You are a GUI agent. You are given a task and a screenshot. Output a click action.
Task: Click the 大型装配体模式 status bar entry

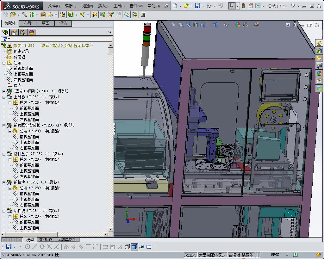point(212,255)
